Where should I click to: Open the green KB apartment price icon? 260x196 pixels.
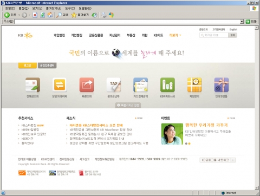click(167, 85)
